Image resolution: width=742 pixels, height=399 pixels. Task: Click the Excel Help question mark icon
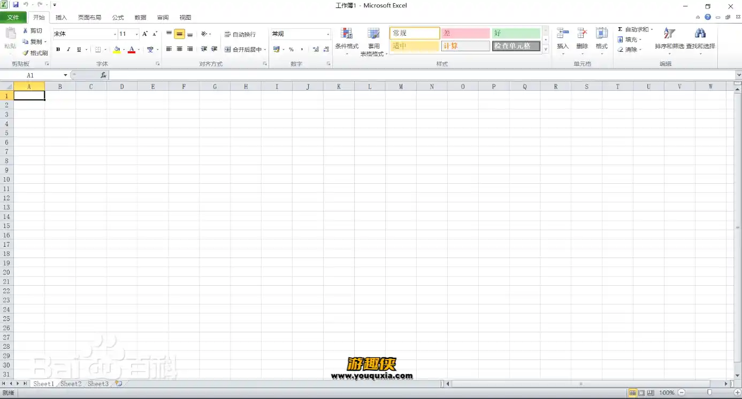pos(708,17)
